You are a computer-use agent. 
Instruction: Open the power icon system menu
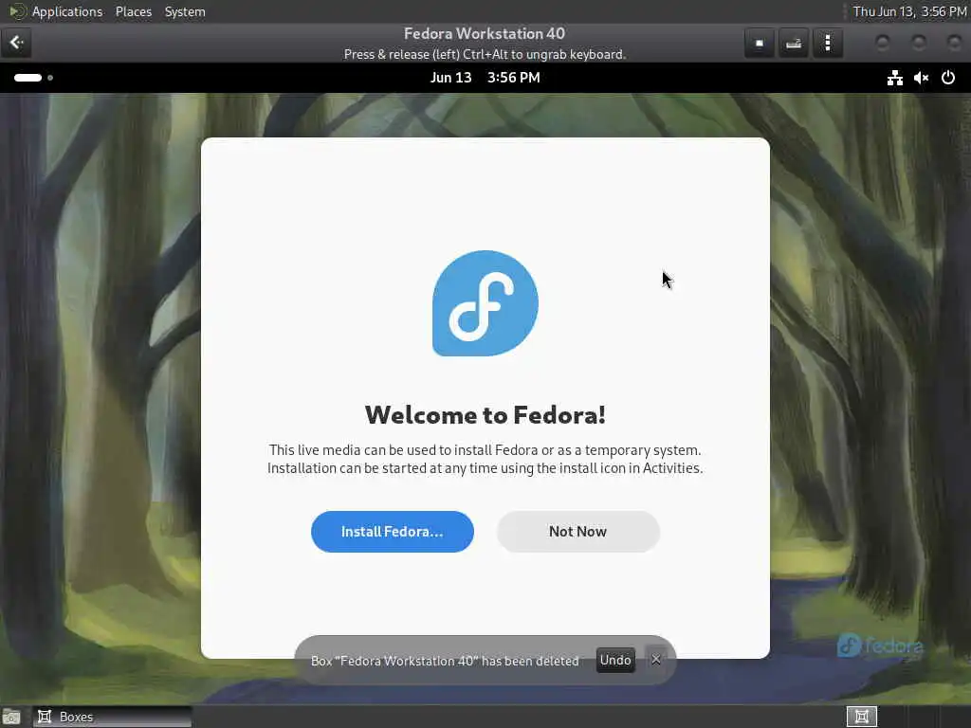pyautogui.click(x=947, y=78)
